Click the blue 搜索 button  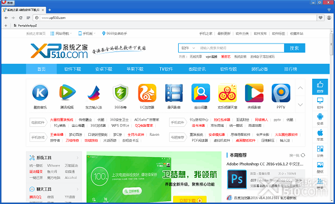pyautogui.click(x=294, y=48)
